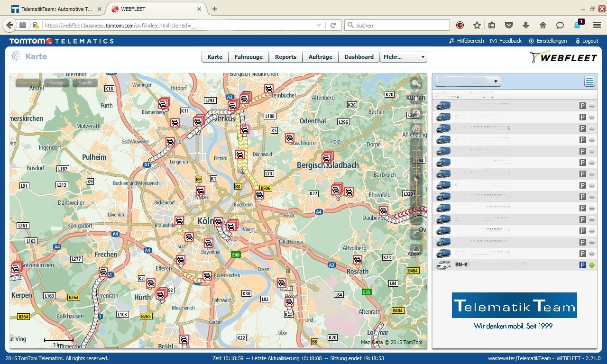Click the notification bell with badge 1
This screenshot has width=607, height=364.
tap(578, 25)
